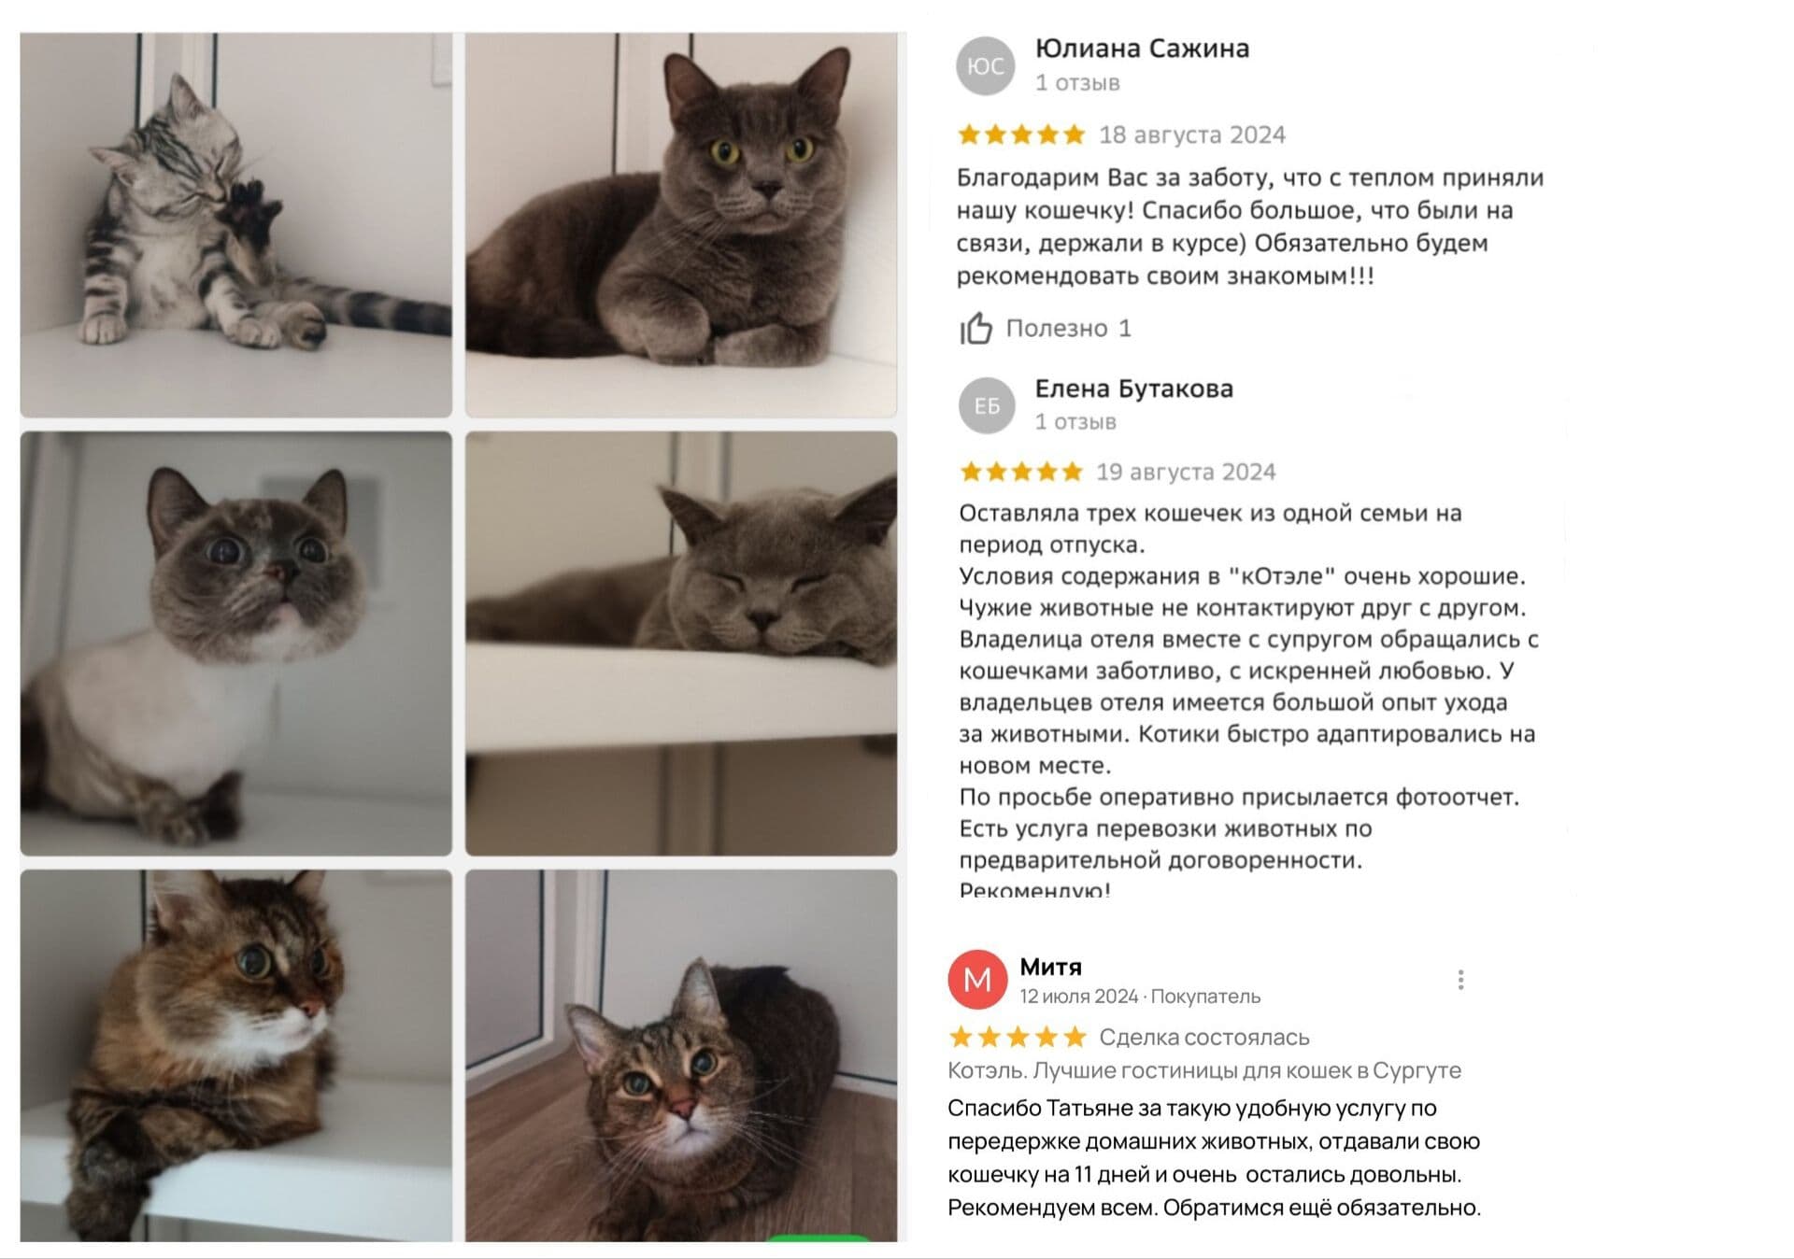Click the ЕБ avatar of Елена Бутакова
This screenshot has height=1259, width=1794.
pyautogui.click(x=987, y=405)
